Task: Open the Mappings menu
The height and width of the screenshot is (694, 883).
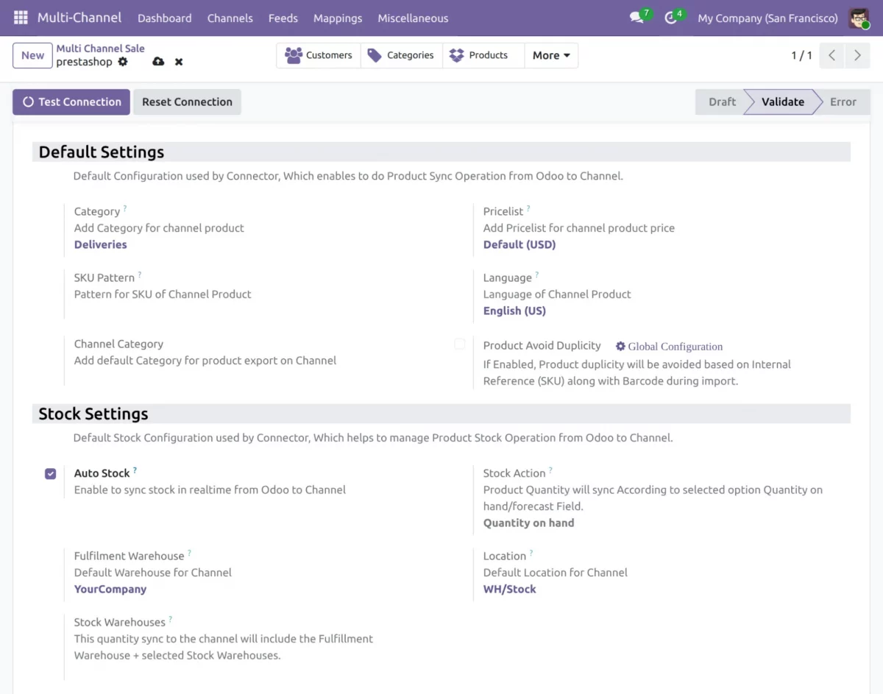Action: [x=338, y=18]
